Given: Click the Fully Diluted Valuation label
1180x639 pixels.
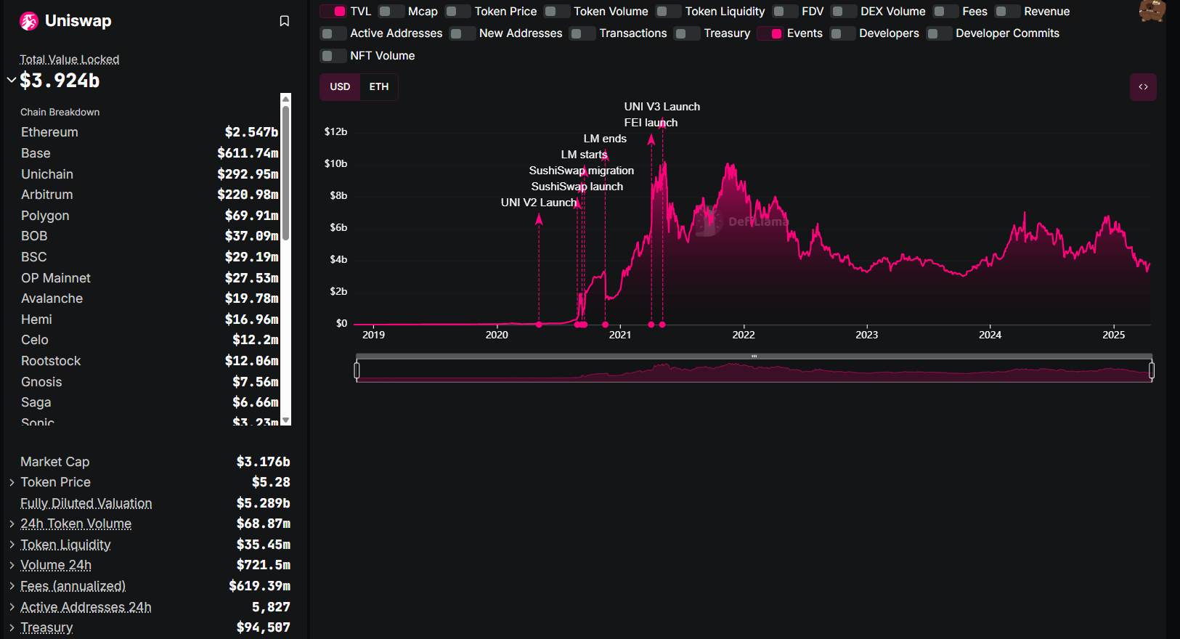Looking at the screenshot, I should click(x=86, y=503).
